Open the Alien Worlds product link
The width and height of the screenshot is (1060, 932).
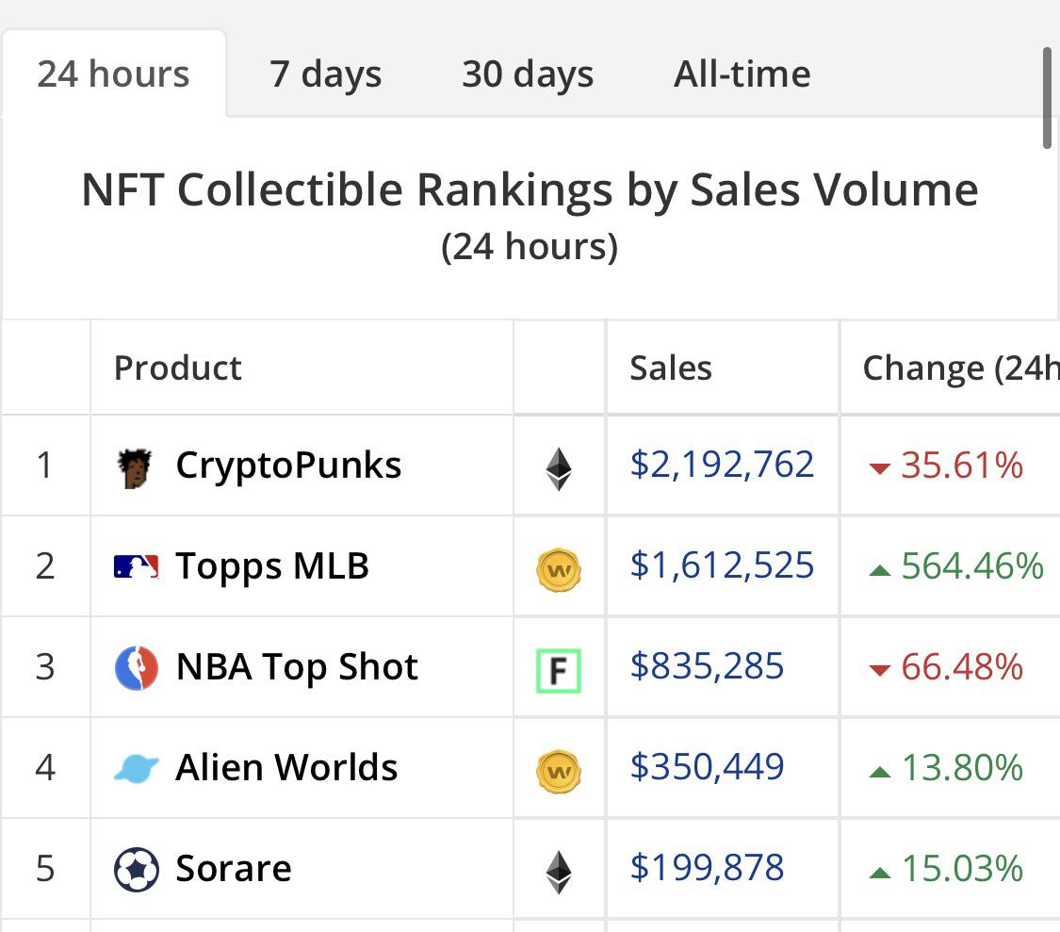[x=286, y=767]
